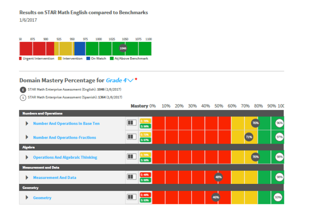
Task: Open the Geometry domain link
Action: pyautogui.click(x=42, y=198)
